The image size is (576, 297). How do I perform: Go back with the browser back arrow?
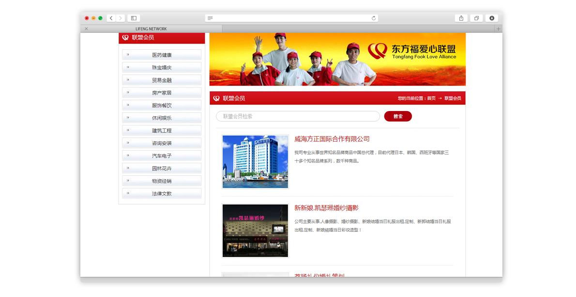(x=111, y=18)
